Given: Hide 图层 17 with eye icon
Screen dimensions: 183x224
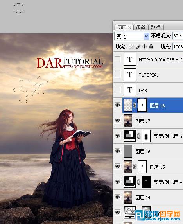Looking at the screenshot, I should tap(117, 121).
